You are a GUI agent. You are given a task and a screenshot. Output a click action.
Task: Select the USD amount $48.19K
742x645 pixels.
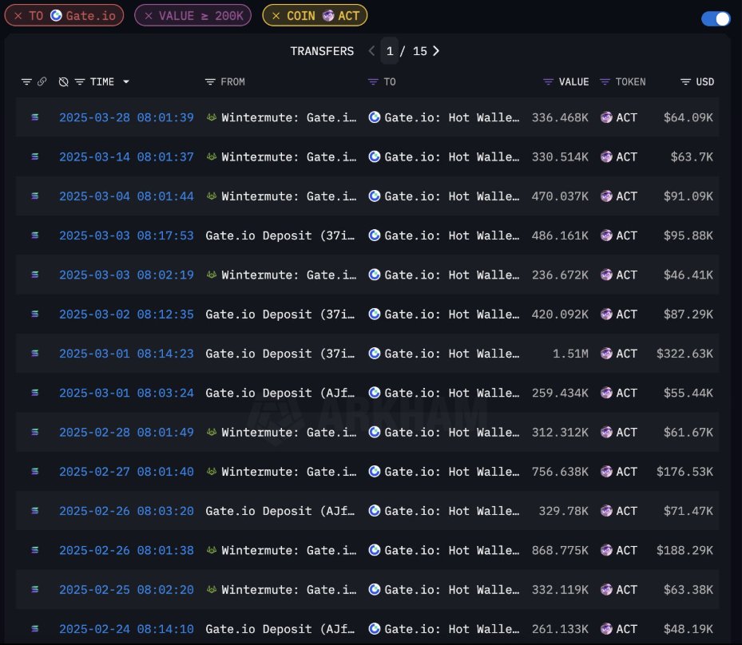pyautogui.click(x=688, y=629)
